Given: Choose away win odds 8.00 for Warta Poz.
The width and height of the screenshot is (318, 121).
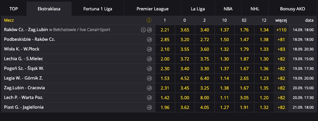Looking at the screenshot, I should pyautogui.click(x=204, y=98).
